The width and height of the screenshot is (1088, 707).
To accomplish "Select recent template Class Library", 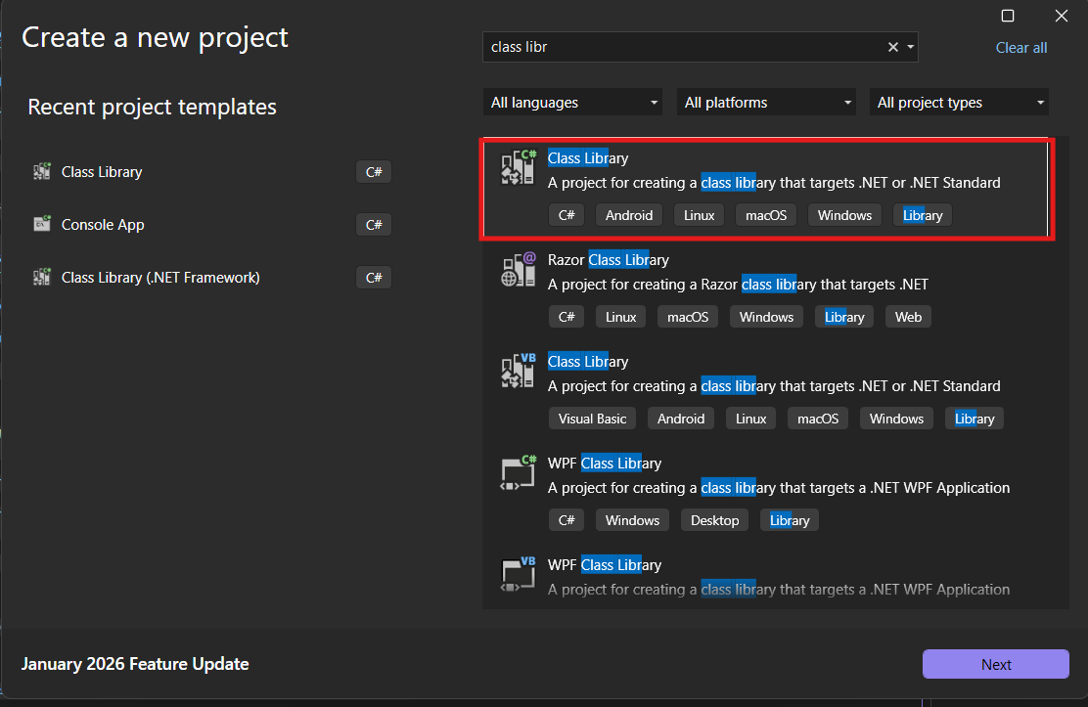I will tap(102, 171).
